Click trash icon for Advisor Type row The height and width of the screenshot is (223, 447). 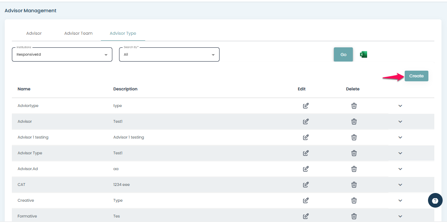pyautogui.click(x=354, y=153)
